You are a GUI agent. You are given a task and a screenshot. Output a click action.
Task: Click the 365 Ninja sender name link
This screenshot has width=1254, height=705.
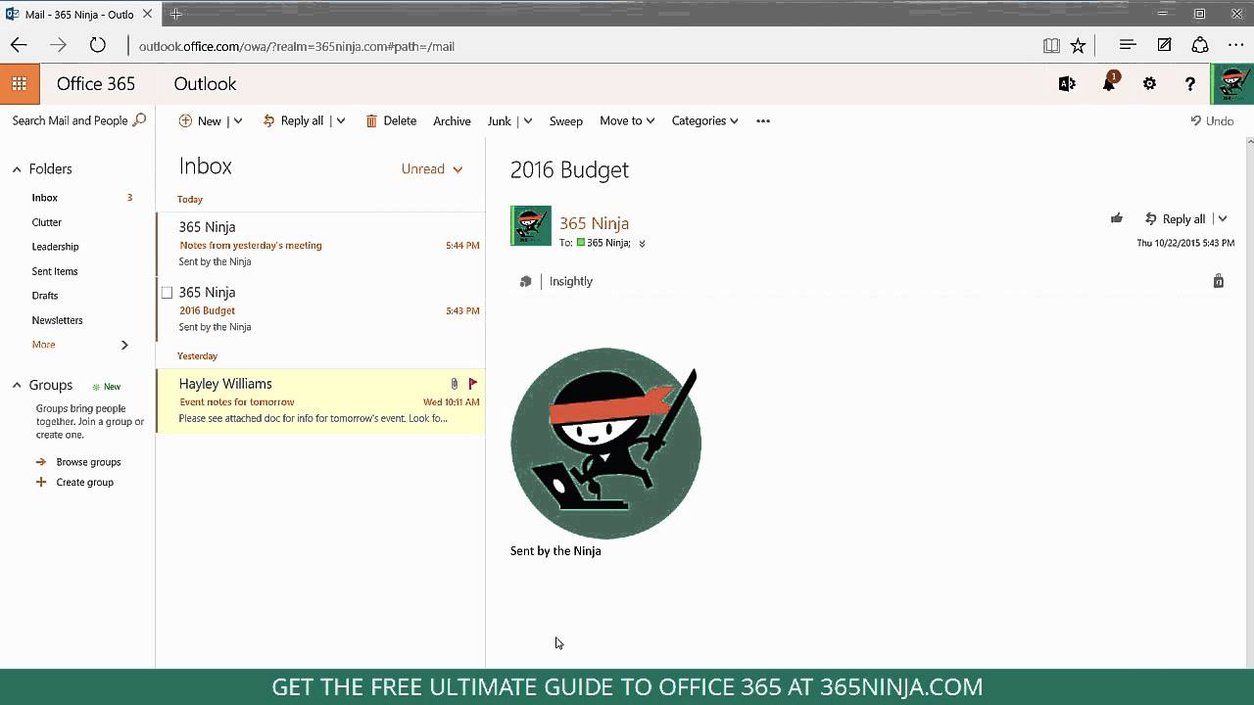(x=594, y=223)
